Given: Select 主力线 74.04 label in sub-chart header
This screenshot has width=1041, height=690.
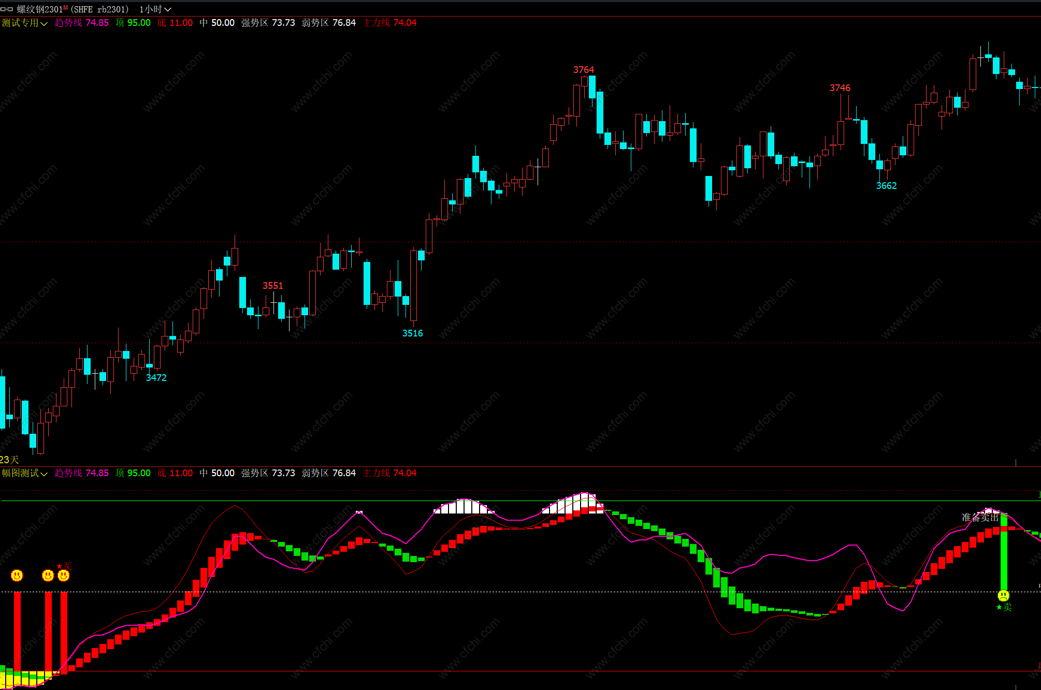Looking at the screenshot, I should (x=389, y=473).
